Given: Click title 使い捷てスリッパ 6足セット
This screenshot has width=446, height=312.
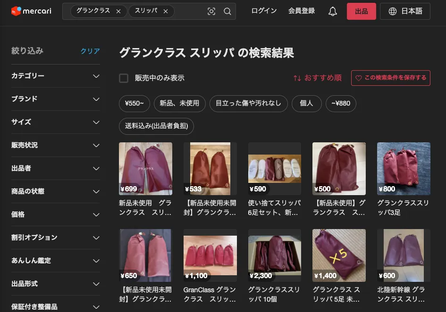Looking at the screenshot, I should point(274,208).
